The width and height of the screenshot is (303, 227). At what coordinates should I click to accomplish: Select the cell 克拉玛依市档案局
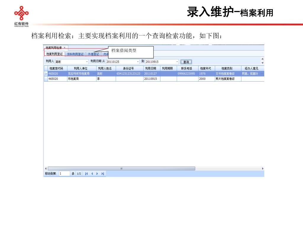[82, 74]
